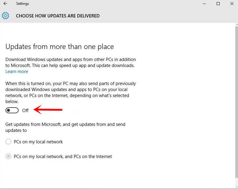Click the Settings gear icon
The width and height of the screenshot is (238, 189).
[x=5, y=16]
